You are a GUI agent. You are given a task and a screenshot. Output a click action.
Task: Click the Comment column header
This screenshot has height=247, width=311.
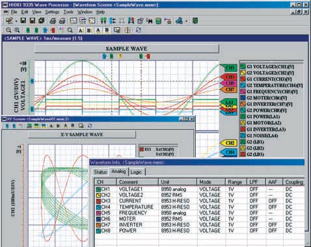pos(137,182)
